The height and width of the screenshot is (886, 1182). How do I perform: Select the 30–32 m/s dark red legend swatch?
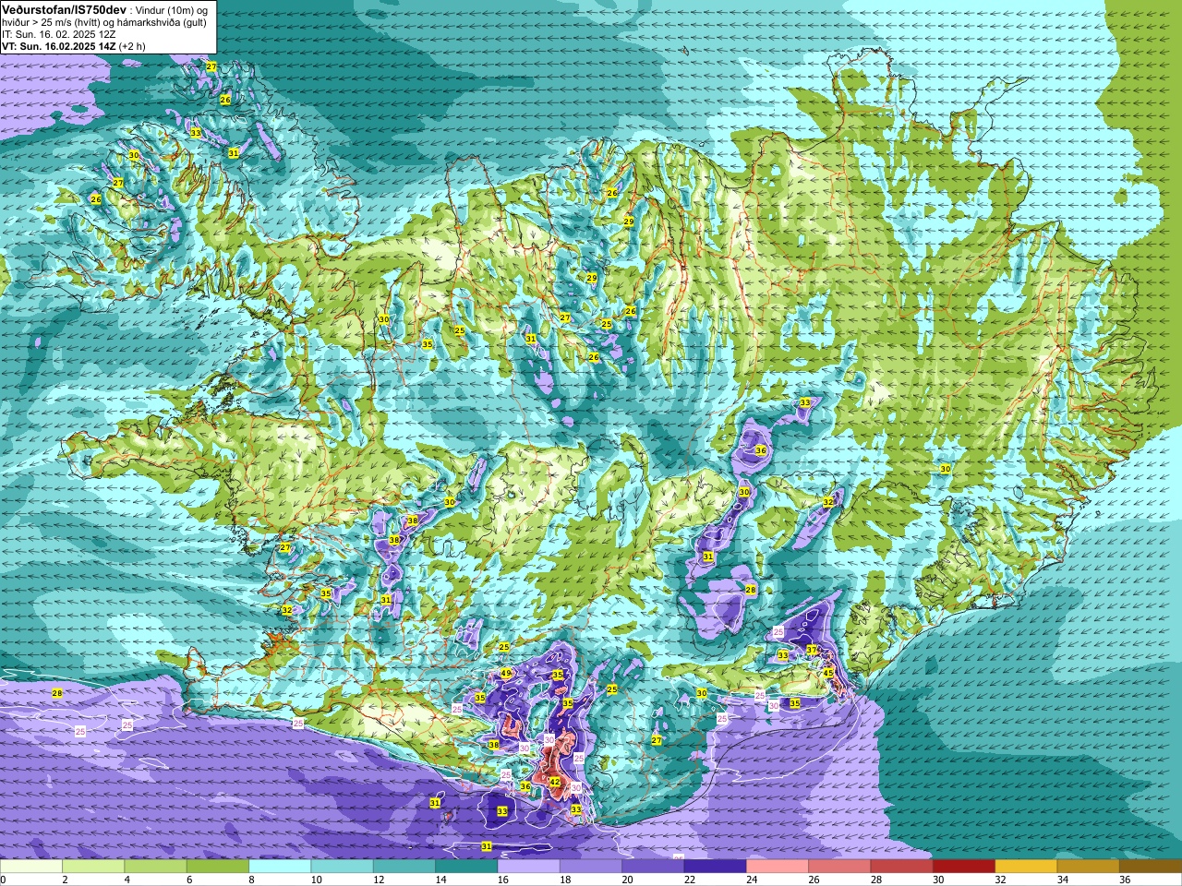pyautogui.click(x=964, y=867)
